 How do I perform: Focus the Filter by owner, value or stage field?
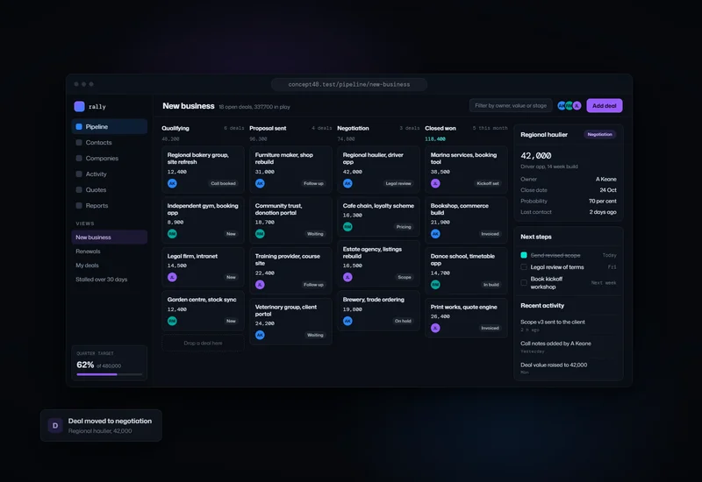pyautogui.click(x=511, y=106)
